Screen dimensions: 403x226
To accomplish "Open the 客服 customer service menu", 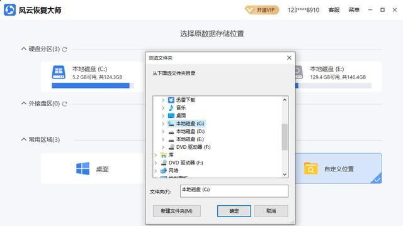I will 334,10.
